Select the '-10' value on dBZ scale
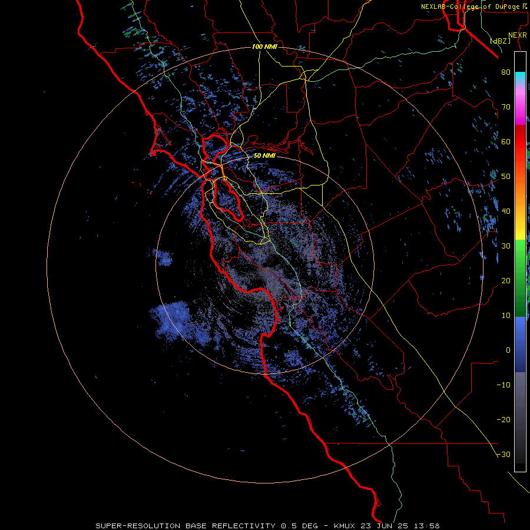 coord(503,385)
